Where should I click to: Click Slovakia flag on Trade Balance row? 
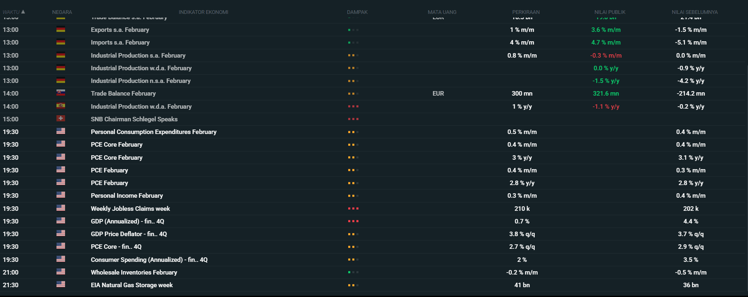[x=61, y=93]
